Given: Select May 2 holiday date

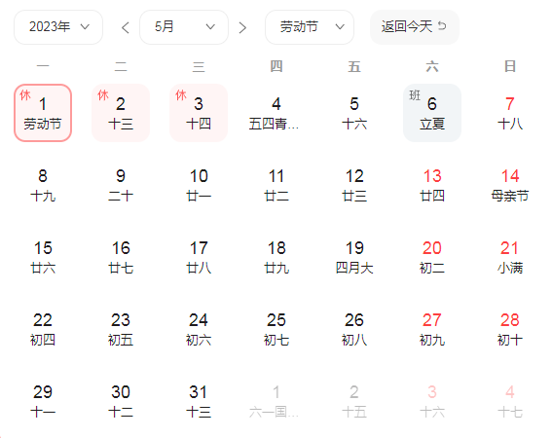Looking at the screenshot, I should [x=121, y=113].
